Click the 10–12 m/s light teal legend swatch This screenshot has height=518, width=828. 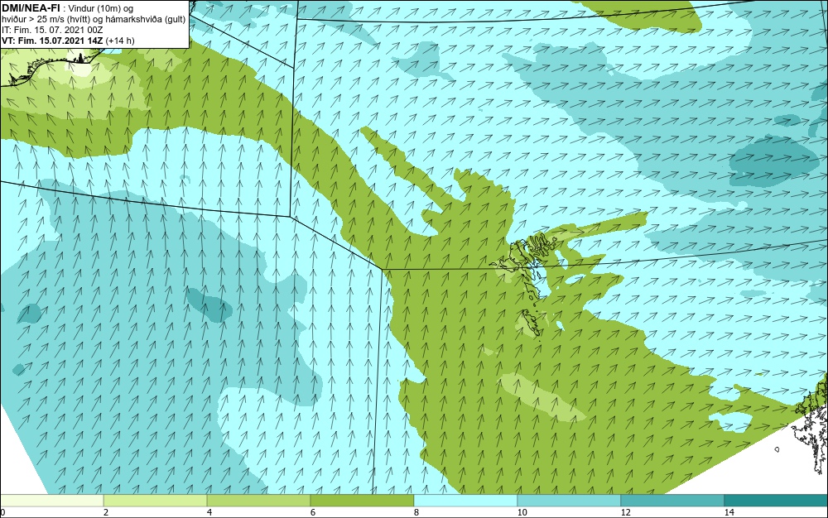point(570,500)
